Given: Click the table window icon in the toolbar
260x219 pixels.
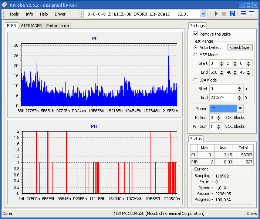Looking at the screenshot, I should coord(251,14).
